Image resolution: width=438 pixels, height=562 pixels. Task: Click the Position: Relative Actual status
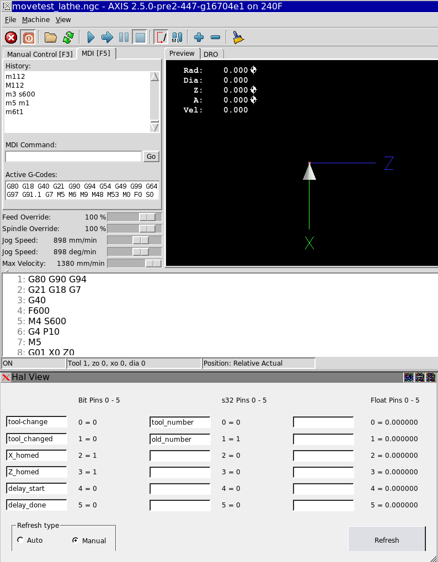259,363
